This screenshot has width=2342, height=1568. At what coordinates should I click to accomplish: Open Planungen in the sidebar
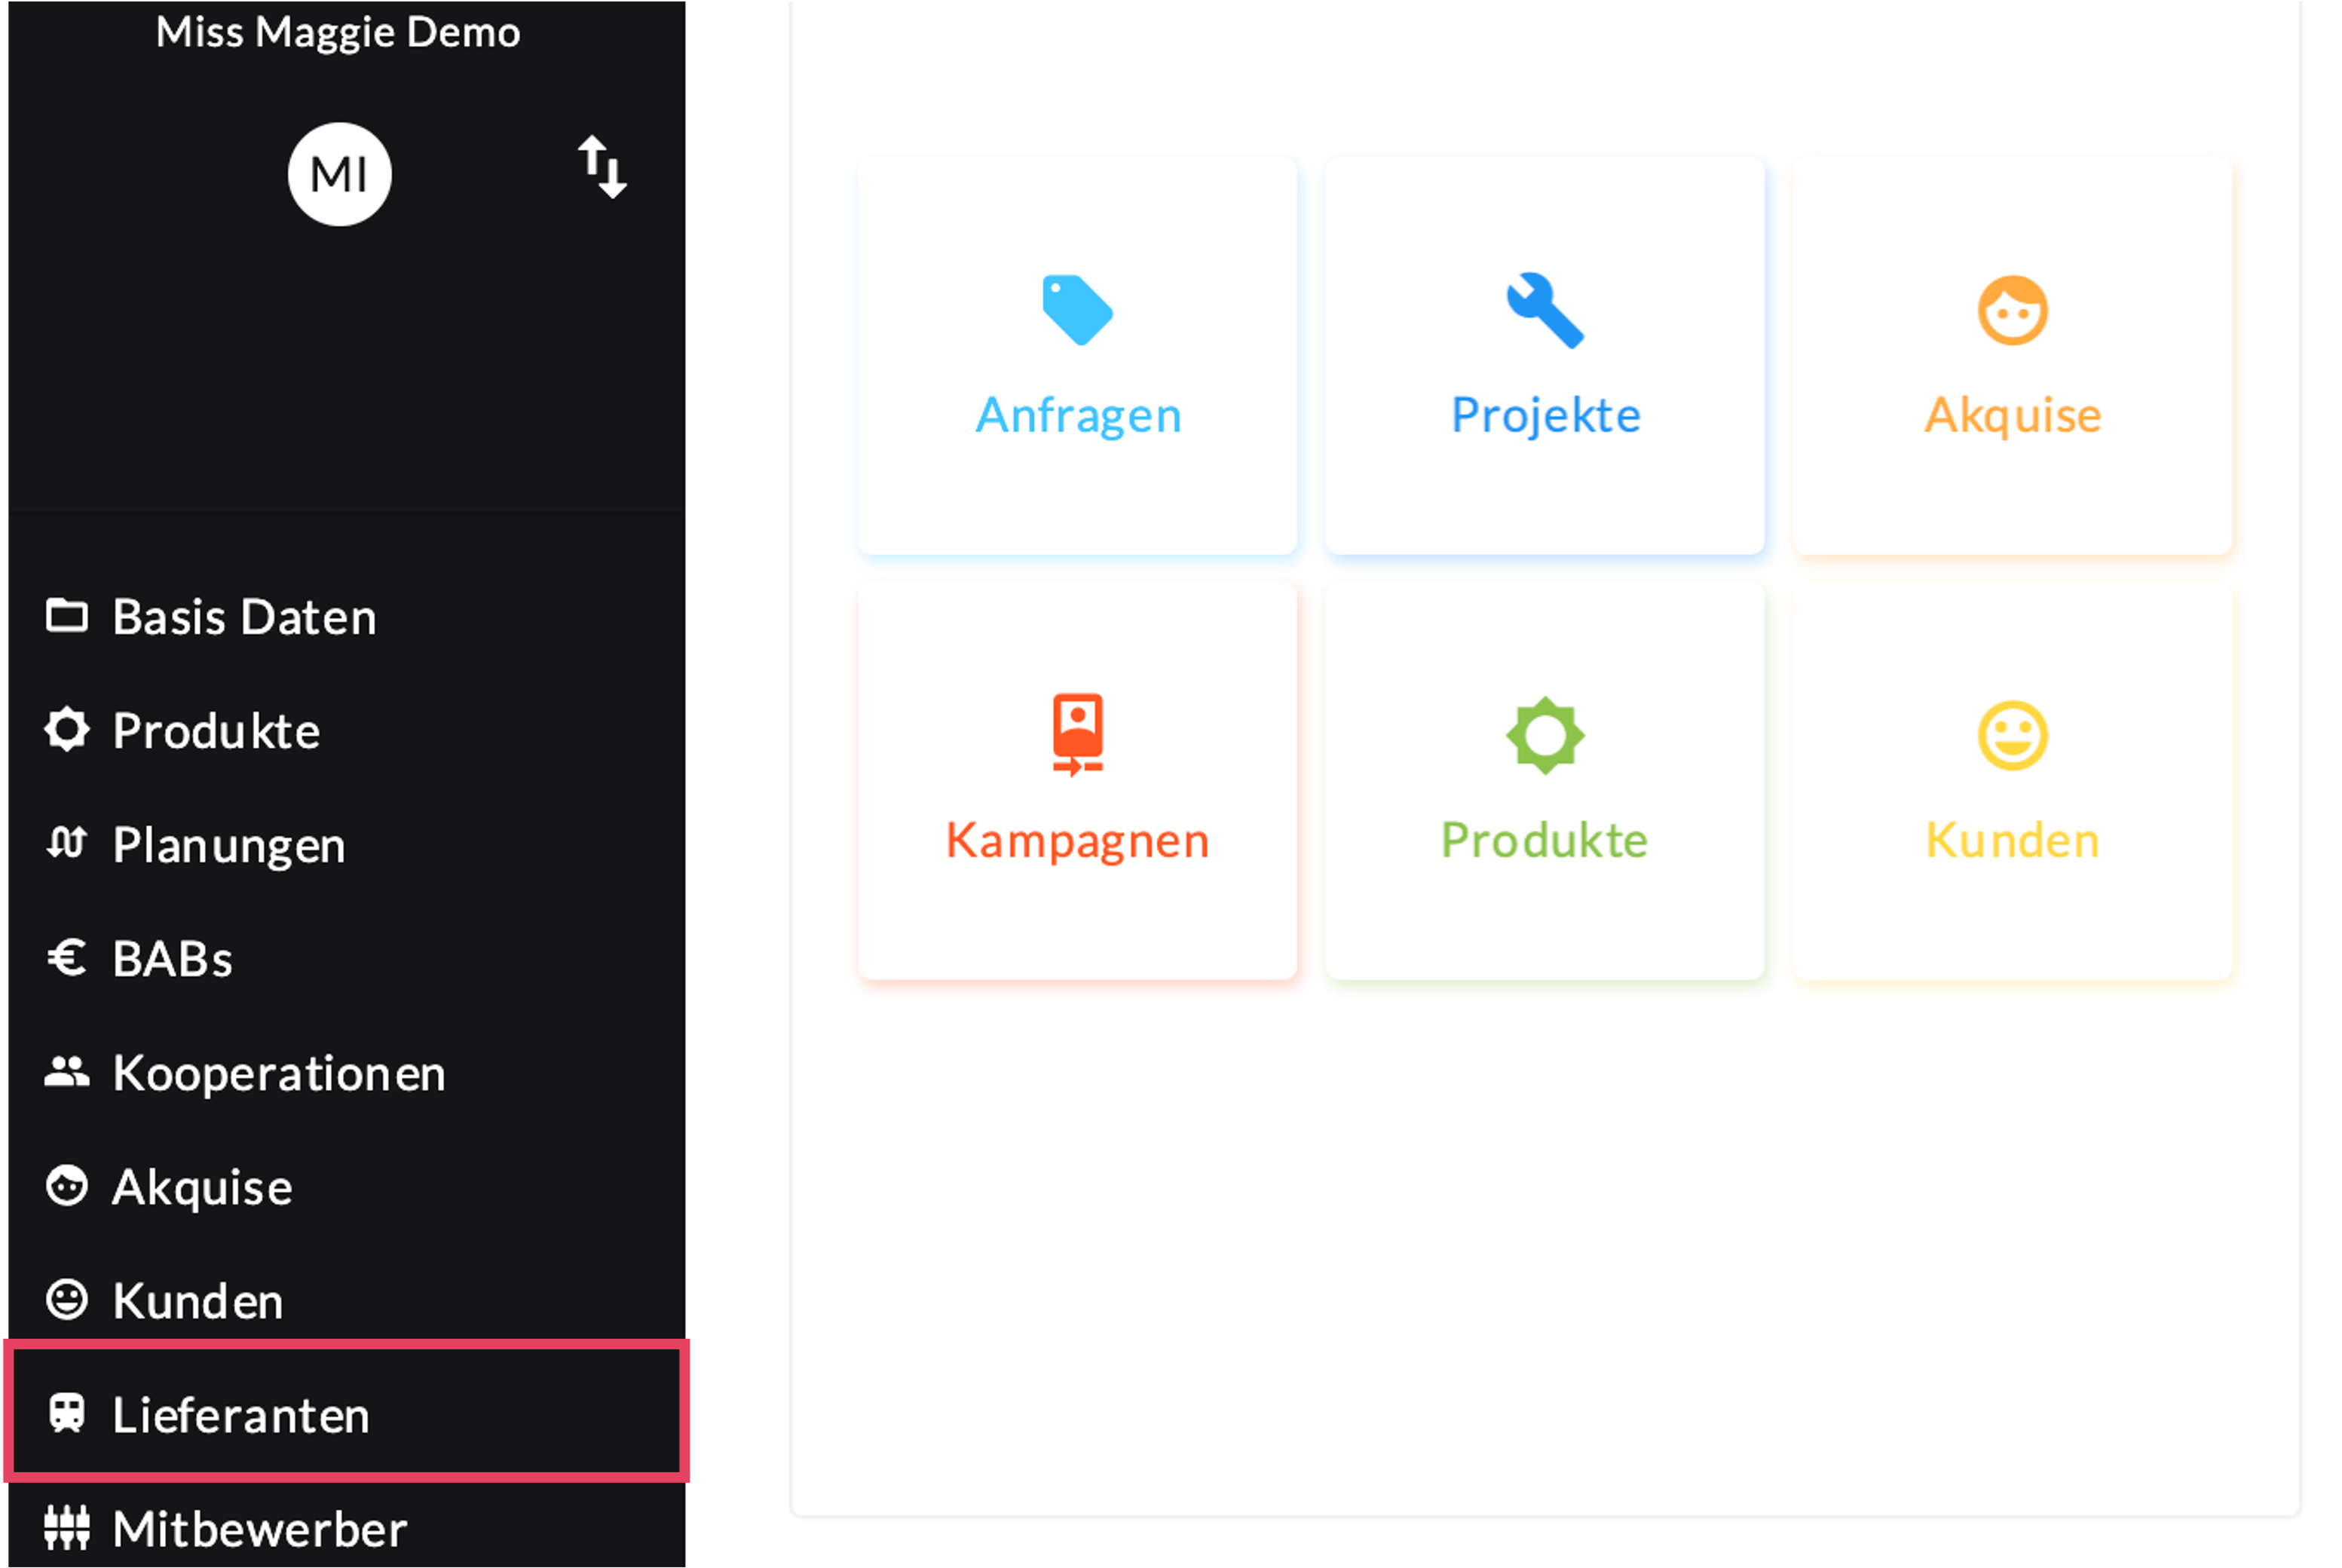point(229,845)
